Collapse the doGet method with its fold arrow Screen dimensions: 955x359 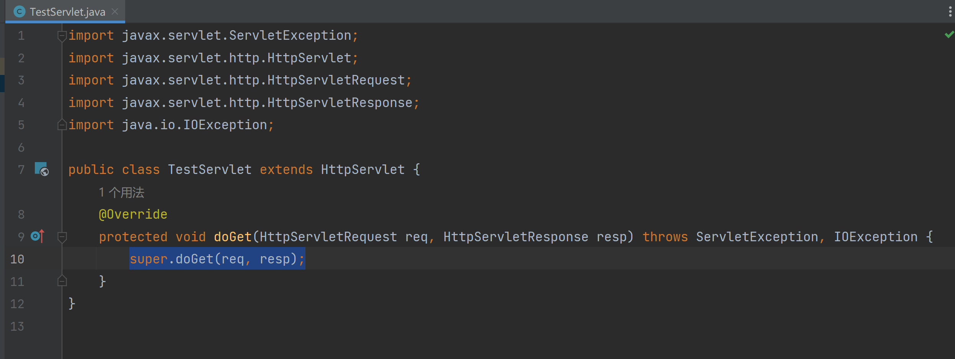point(62,237)
